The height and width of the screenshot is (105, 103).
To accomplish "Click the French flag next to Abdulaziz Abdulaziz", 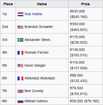I will coord(20,78).
